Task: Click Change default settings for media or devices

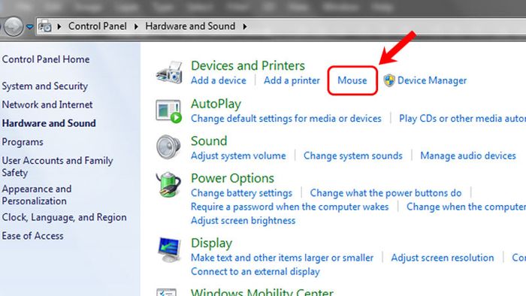Action: pos(286,119)
